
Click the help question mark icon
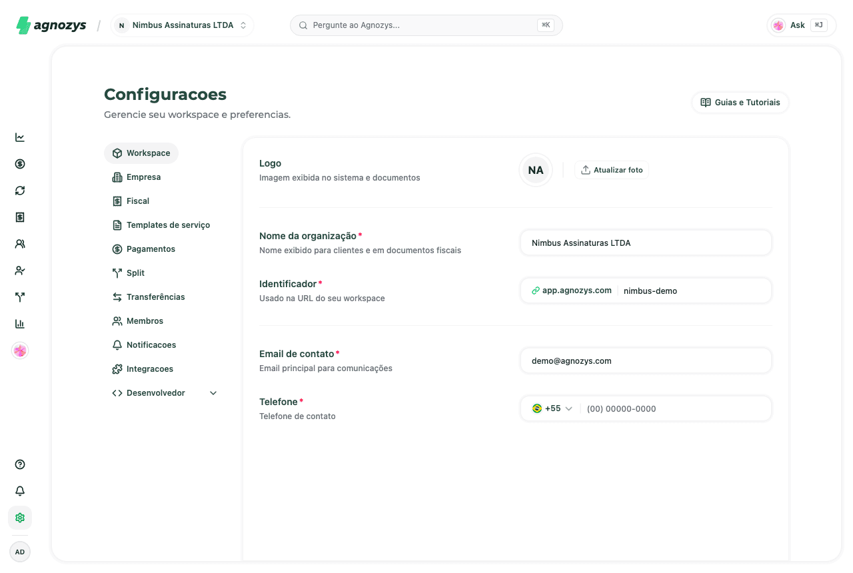pyautogui.click(x=20, y=464)
